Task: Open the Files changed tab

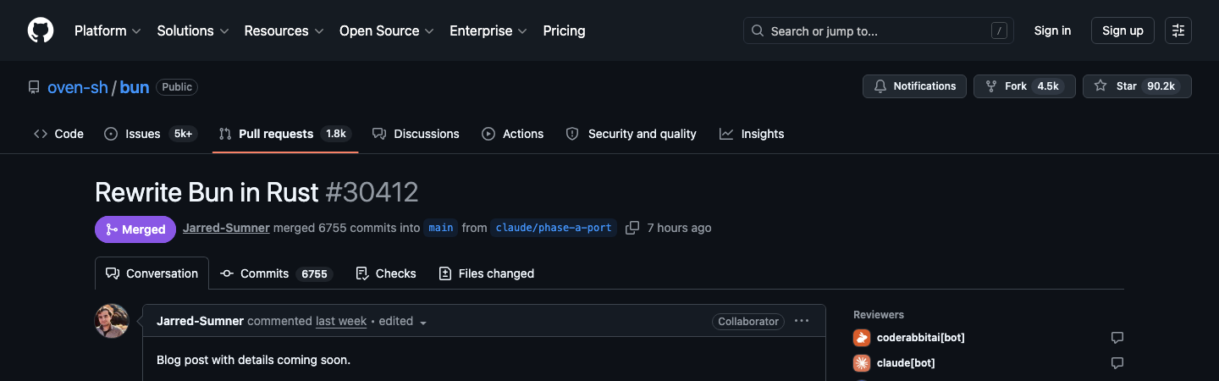Action: coord(487,273)
